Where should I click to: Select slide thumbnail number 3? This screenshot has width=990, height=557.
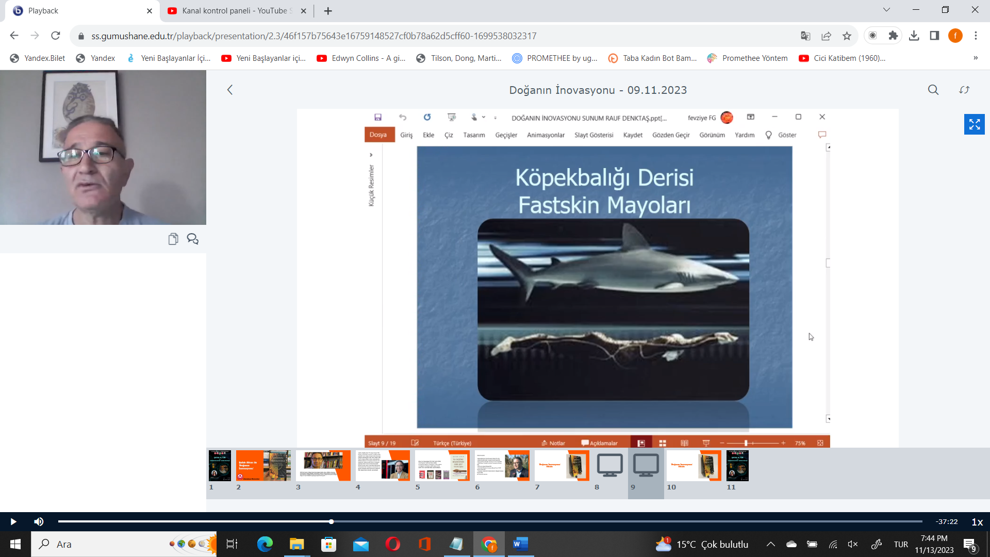click(323, 466)
